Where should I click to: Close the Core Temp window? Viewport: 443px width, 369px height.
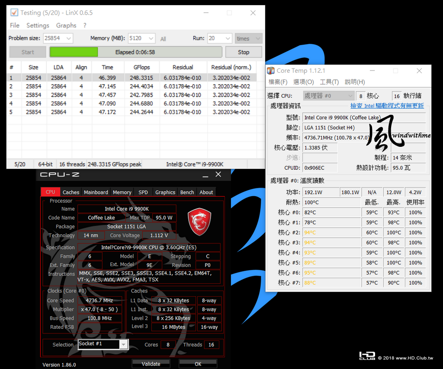[x=419, y=71]
